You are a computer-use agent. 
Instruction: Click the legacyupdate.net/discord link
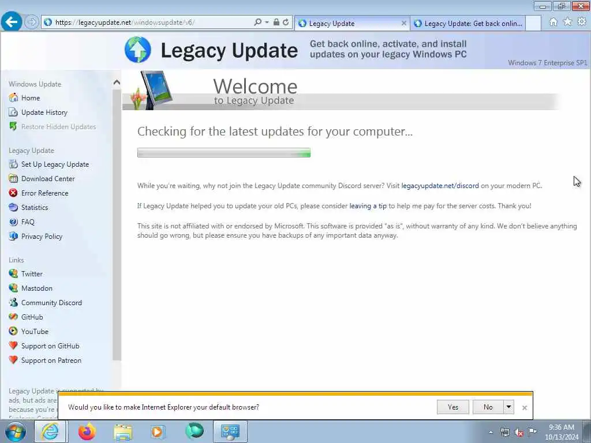coord(440,186)
